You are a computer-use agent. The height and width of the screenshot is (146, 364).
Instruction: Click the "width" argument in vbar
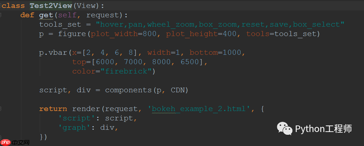coord(159,53)
